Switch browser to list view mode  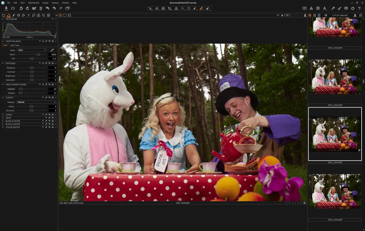click(314, 15)
